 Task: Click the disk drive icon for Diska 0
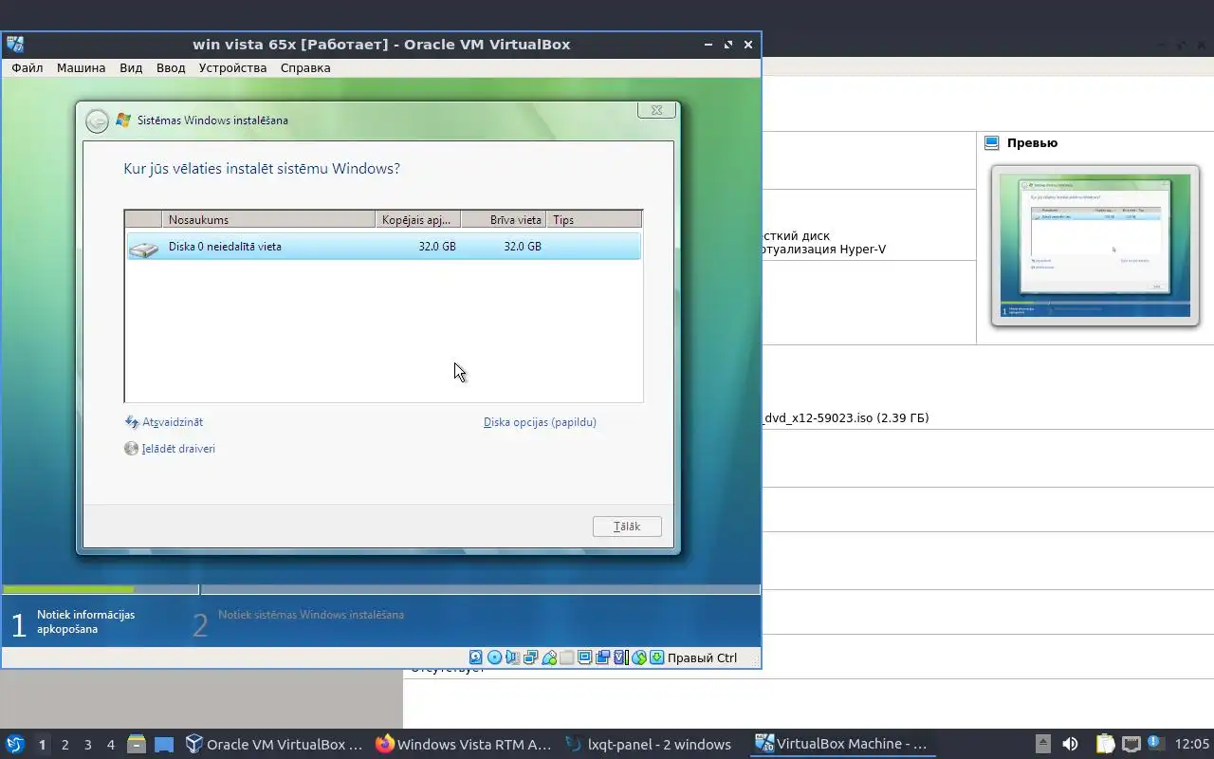(x=144, y=249)
